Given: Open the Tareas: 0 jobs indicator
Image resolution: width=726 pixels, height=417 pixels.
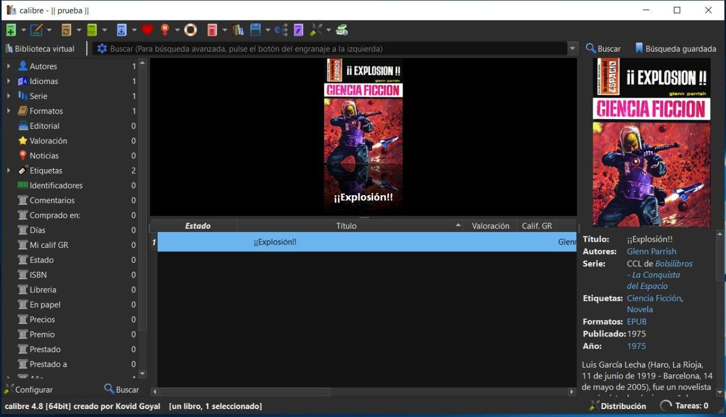Looking at the screenshot, I should tap(684, 406).
